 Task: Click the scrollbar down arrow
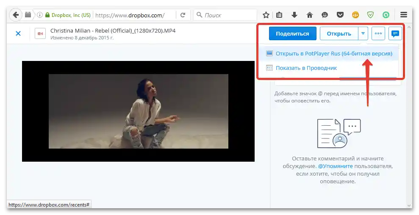point(409,205)
